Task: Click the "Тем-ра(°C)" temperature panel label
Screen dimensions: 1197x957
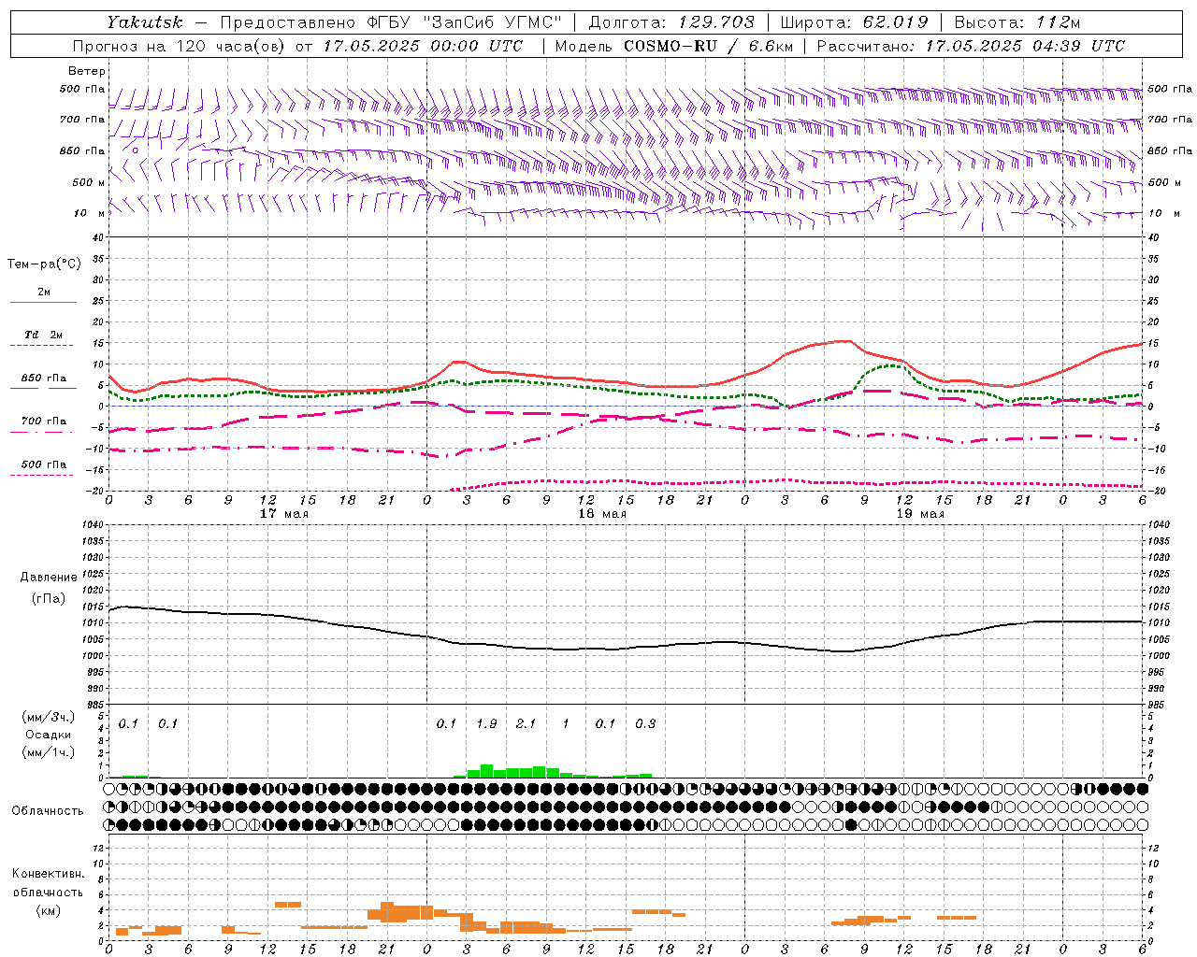Action: [44, 264]
